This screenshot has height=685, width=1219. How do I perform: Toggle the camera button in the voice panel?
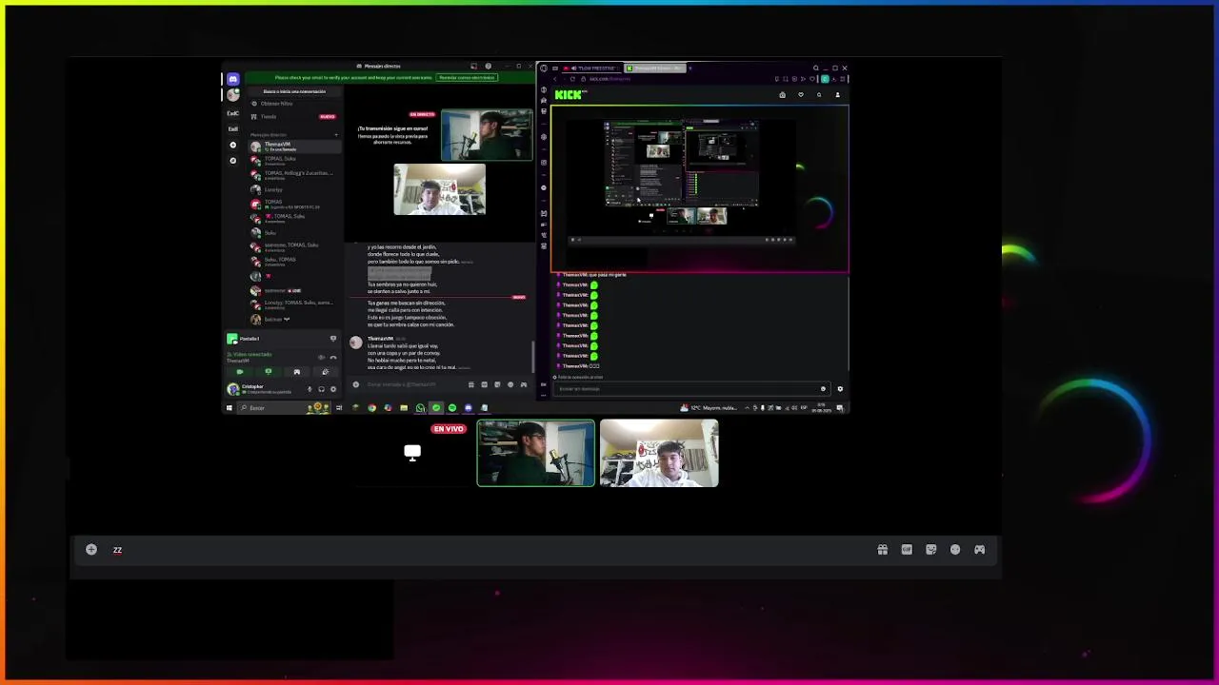click(240, 372)
